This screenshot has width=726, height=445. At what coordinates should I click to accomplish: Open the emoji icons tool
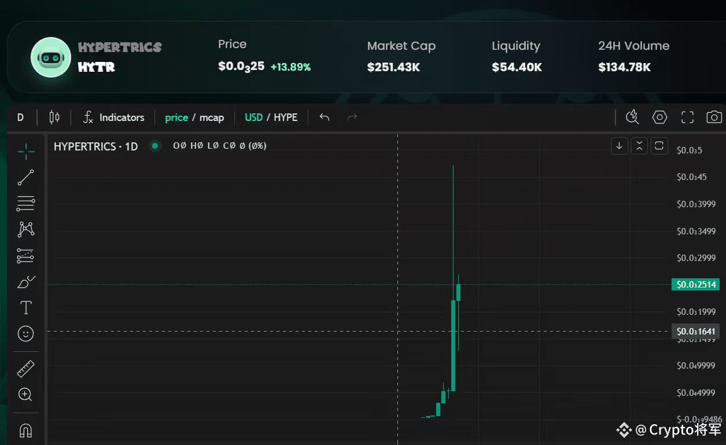click(x=25, y=333)
